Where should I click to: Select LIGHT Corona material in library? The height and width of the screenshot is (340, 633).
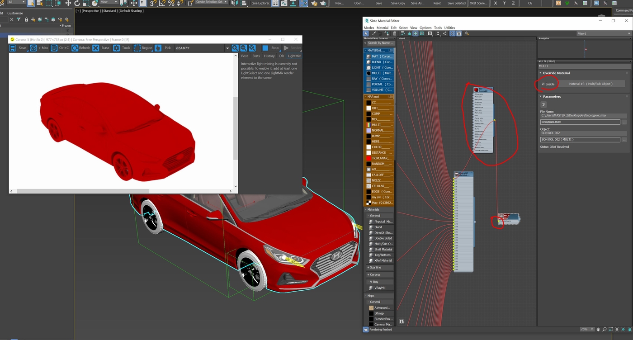[x=379, y=67]
